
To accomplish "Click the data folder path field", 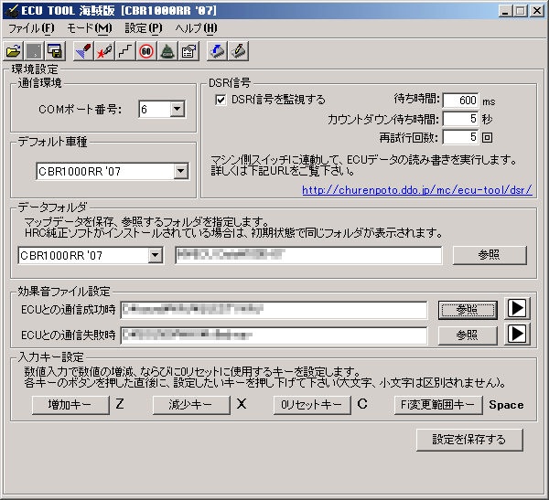I will 308,255.
